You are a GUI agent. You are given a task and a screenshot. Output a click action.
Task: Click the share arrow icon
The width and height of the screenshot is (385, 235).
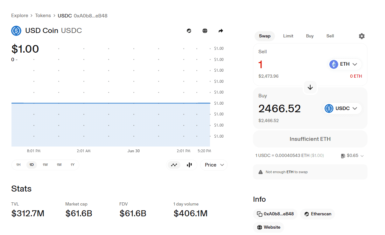(x=221, y=31)
